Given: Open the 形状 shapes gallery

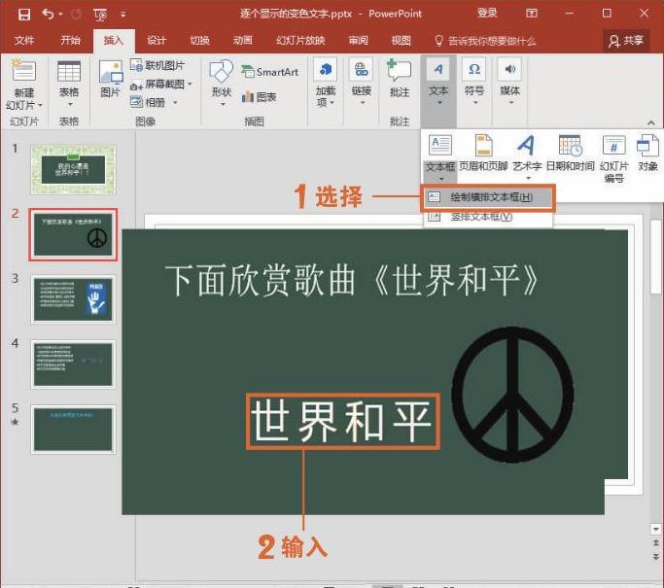Looking at the screenshot, I should (x=222, y=84).
